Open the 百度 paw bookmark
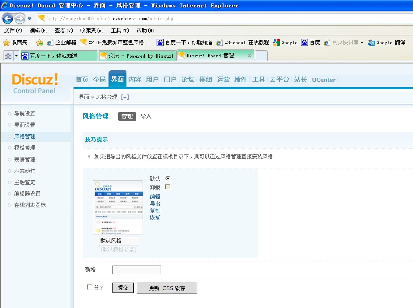The height and width of the screenshot is (308, 413). (x=311, y=42)
